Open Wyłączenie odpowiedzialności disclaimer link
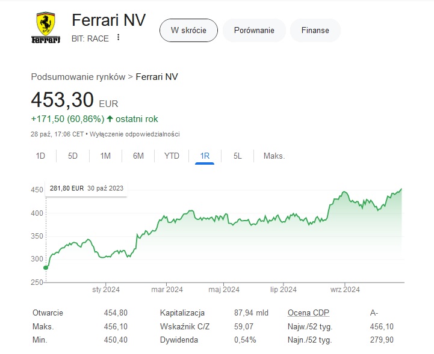 135,134
